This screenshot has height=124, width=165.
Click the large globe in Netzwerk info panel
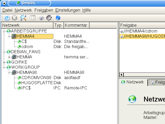pos(132,99)
